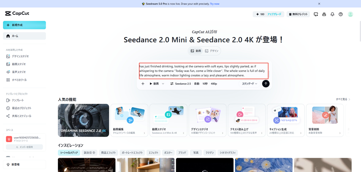Submit the prompt with the arrow button
The height and width of the screenshot is (172, 361).
coord(266,84)
